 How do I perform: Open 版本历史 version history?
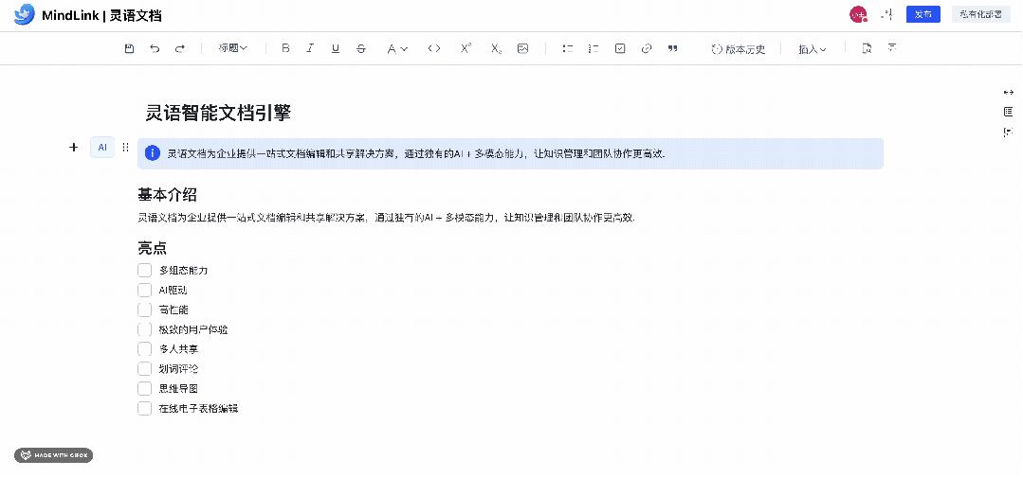coord(738,49)
